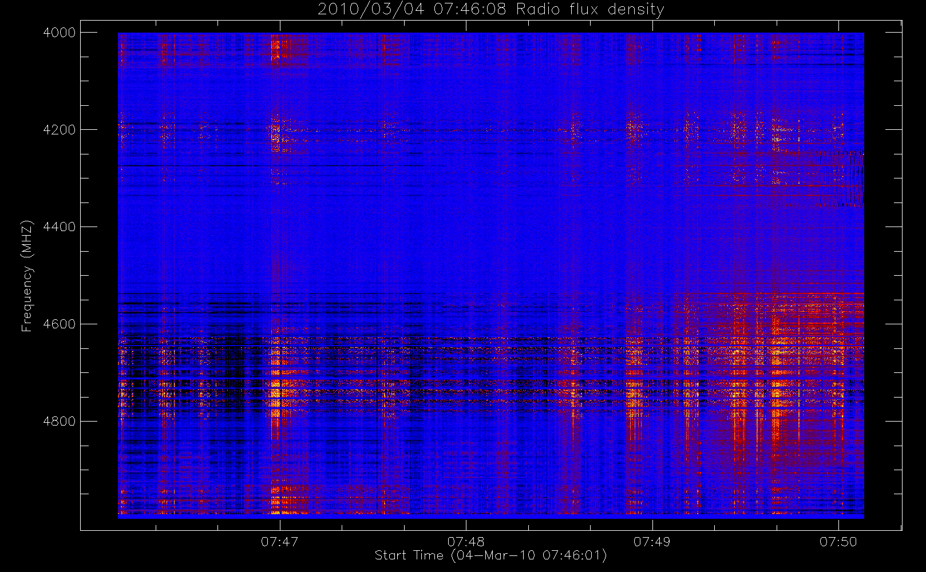The height and width of the screenshot is (572, 926).
Task: Click the plot title '2010/03/04 07:46:08 Radio flux density'
Action: point(491,10)
